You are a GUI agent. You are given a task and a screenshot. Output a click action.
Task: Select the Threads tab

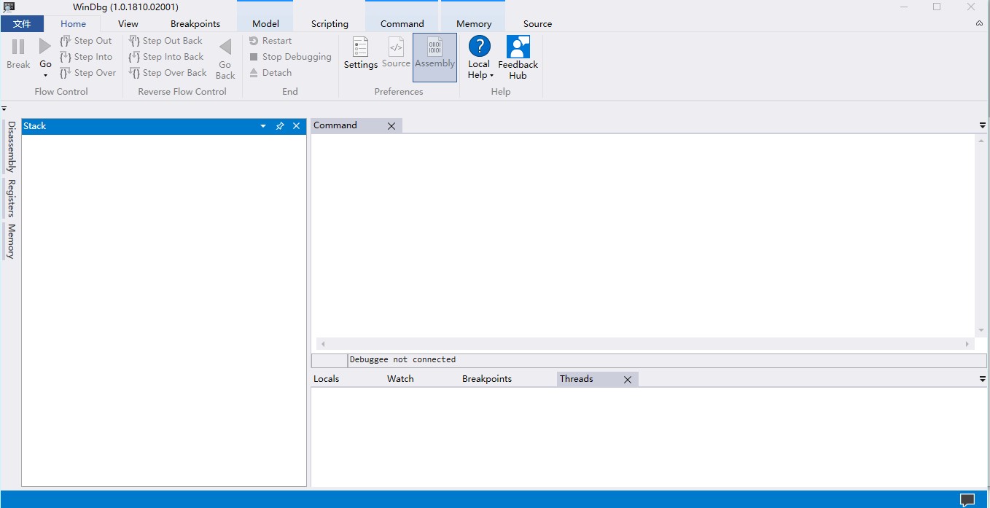pyautogui.click(x=577, y=378)
